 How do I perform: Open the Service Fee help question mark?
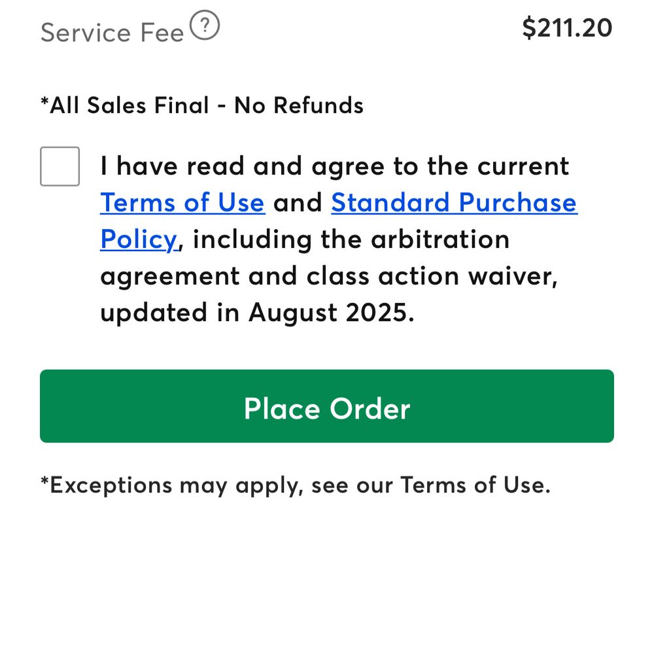[x=204, y=25]
